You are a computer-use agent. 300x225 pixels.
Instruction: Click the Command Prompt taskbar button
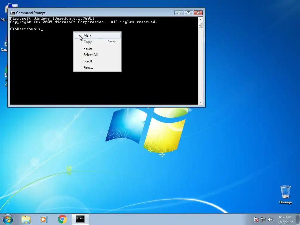[80, 219]
